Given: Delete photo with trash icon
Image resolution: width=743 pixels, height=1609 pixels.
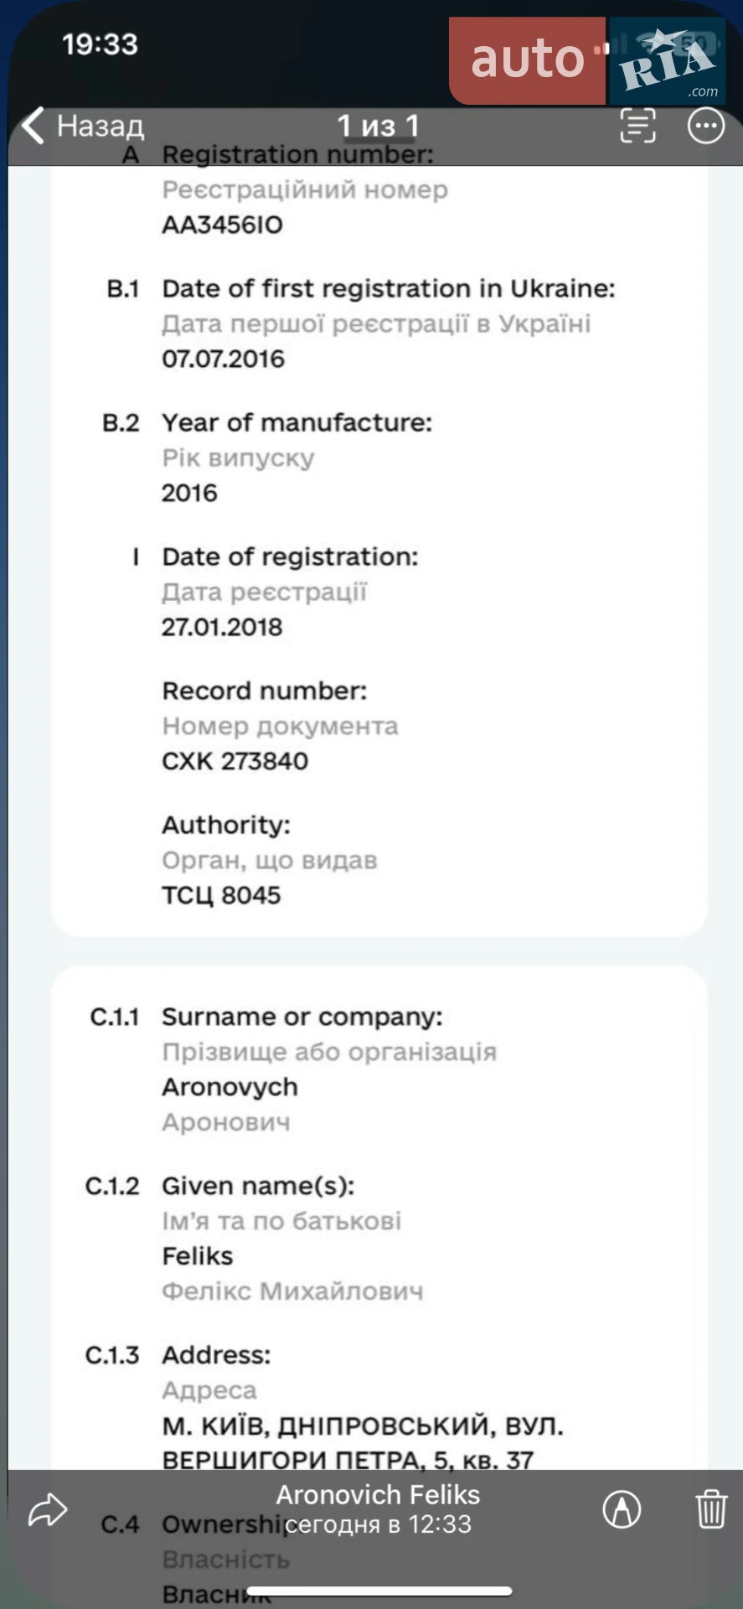Looking at the screenshot, I should coord(711,1508).
